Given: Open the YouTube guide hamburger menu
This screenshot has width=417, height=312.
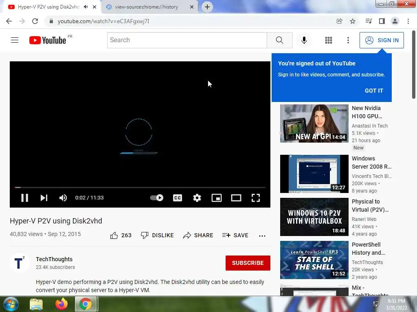Looking at the screenshot, I should tap(15, 40).
